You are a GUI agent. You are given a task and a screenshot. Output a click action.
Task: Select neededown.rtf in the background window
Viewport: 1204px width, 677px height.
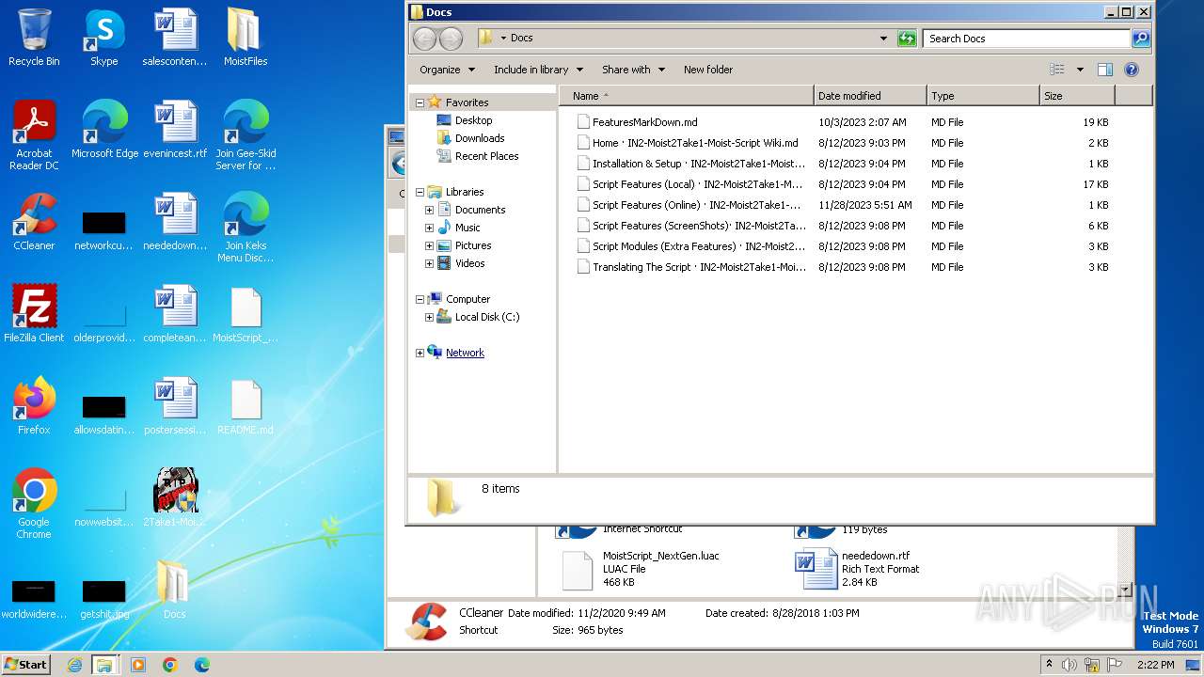coord(858,569)
